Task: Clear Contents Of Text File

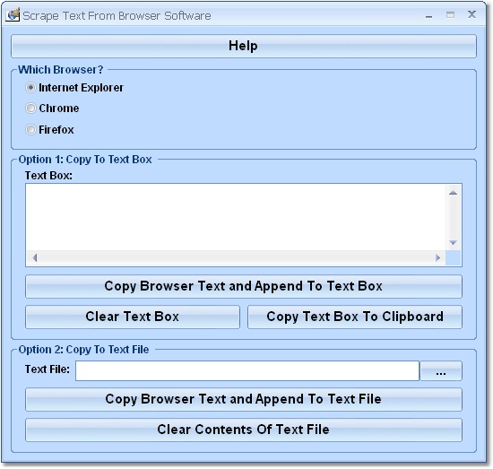Action: [x=244, y=430]
